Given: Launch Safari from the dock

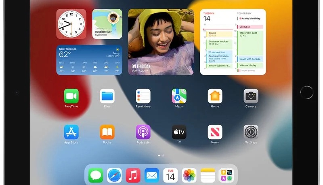Looking at the screenshot, I should pos(115,175).
